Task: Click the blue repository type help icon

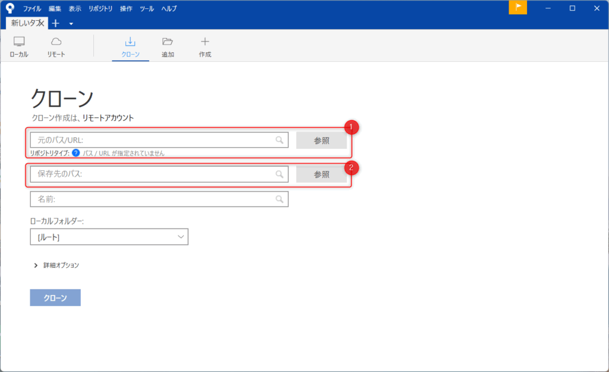Action: pyautogui.click(x=76, y=153)
